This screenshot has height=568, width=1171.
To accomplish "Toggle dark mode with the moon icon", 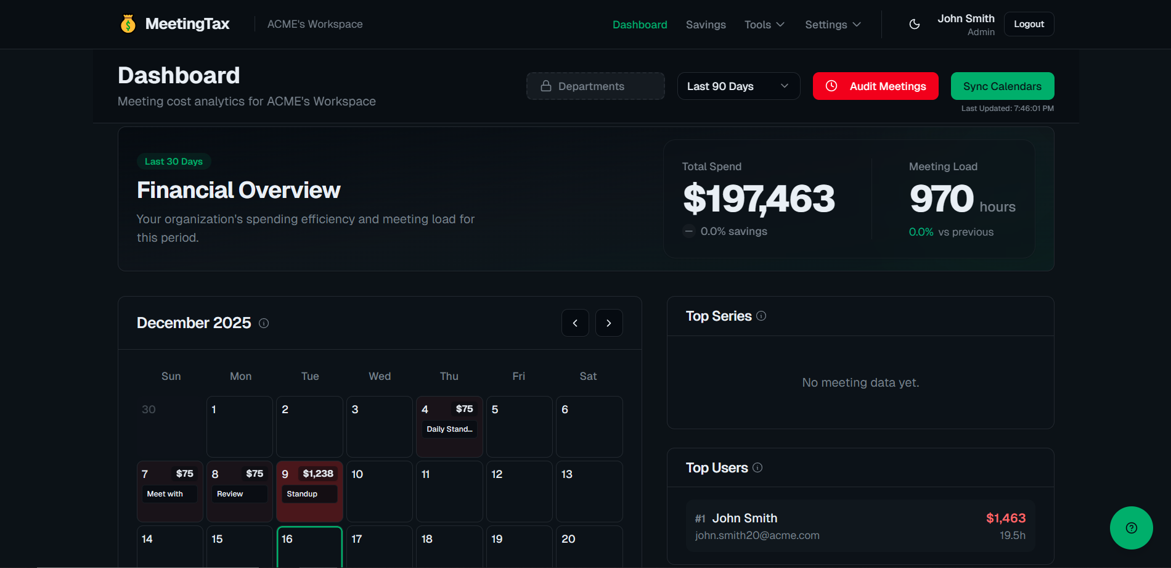I will click(x=915, y=23).
